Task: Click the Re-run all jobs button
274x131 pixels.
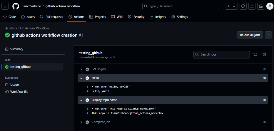Action: coord(250,35)
